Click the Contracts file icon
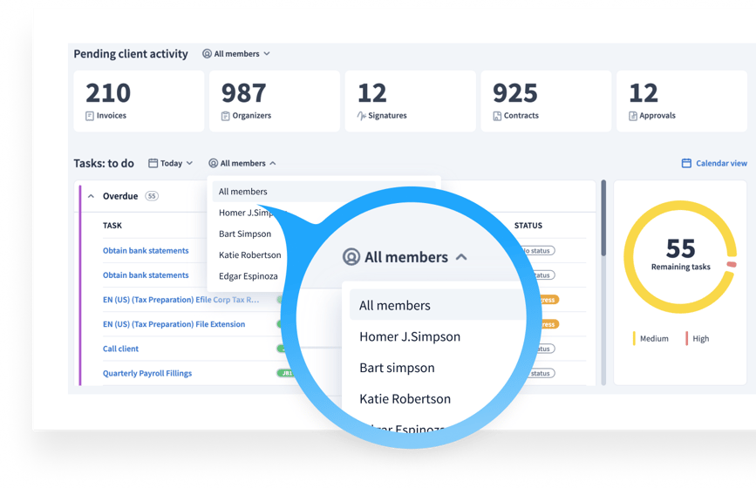The image size is (756, 488). [497, 116]
